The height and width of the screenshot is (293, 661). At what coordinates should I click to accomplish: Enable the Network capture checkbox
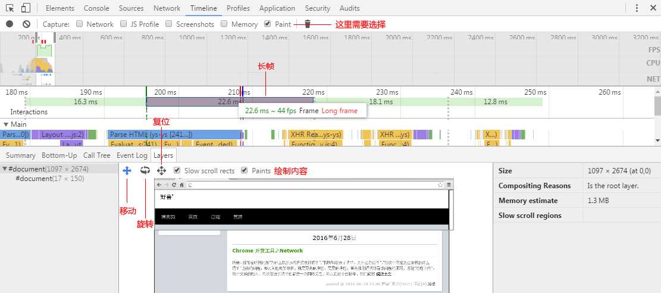pos(79,24)
